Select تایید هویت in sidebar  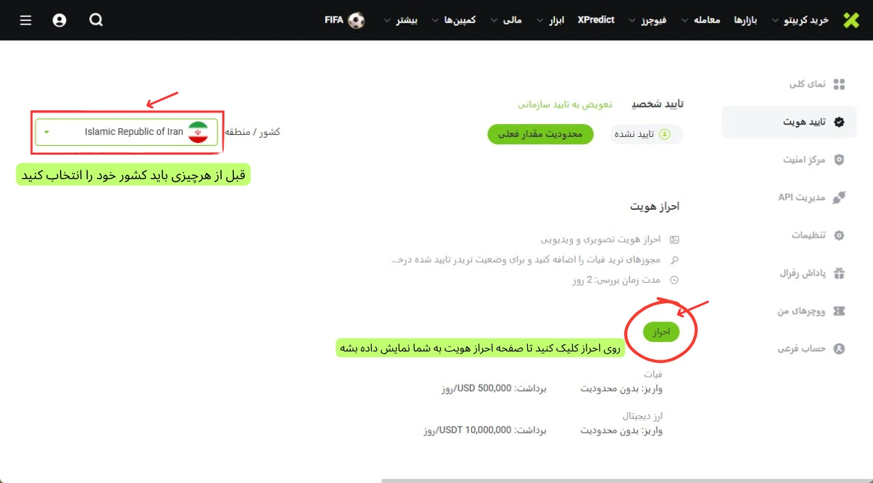point(789,122)
